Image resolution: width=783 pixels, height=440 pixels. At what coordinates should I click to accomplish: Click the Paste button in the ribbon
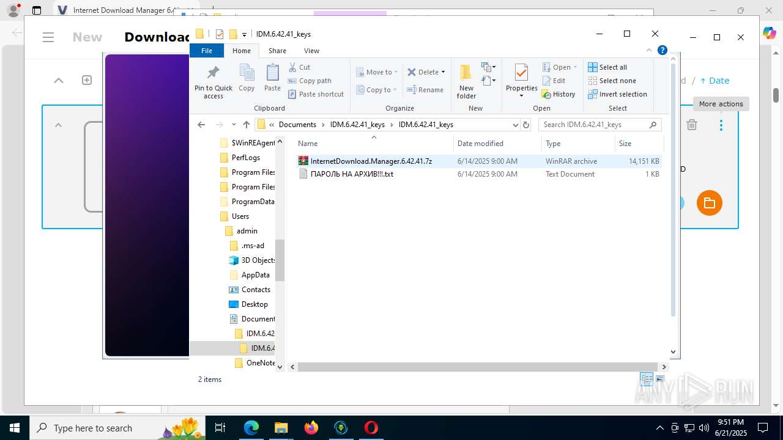point(272,78)
